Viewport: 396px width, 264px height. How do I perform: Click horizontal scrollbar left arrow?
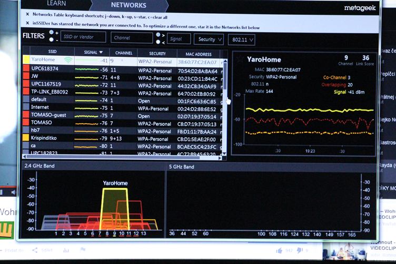click(24, 157)
